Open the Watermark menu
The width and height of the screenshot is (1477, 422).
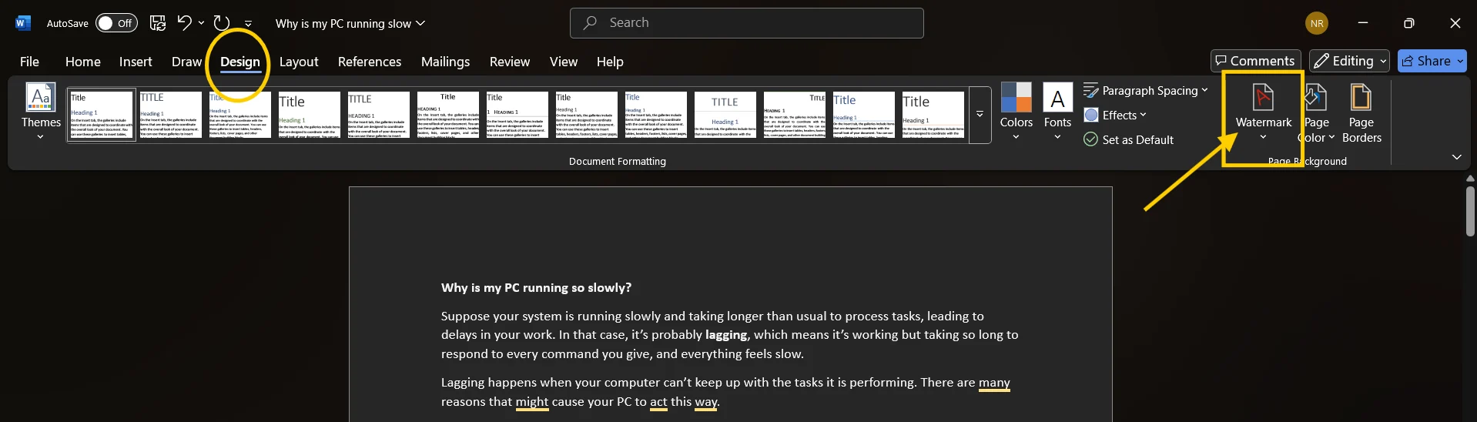point(1263,112)
